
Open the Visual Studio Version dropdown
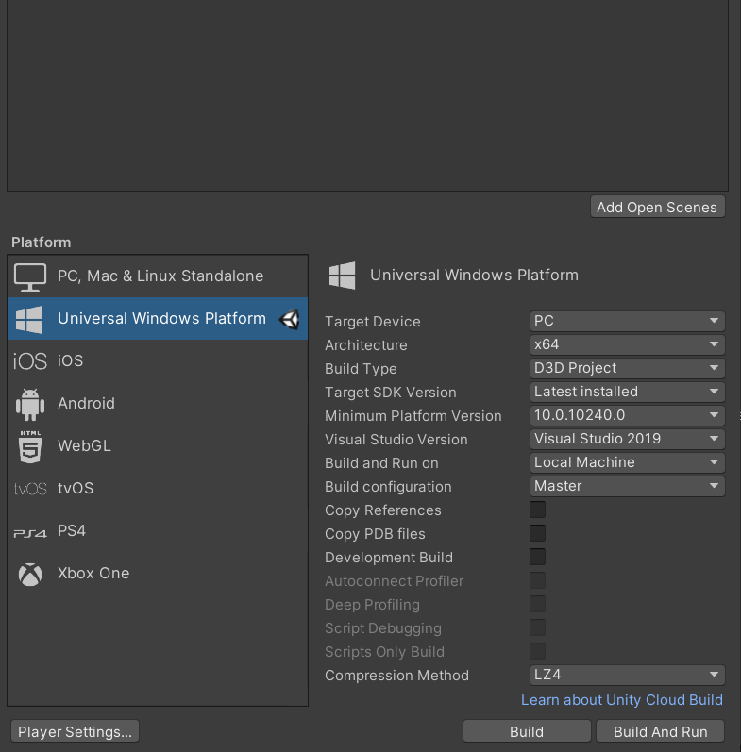tap(628, 439)
